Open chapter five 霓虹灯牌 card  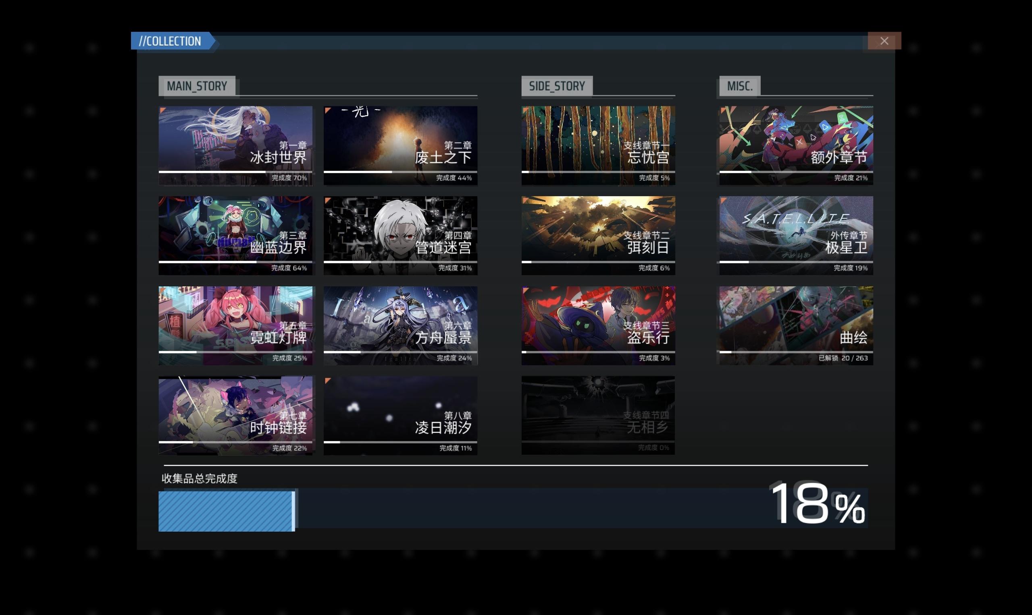click(x=235, y=325)
